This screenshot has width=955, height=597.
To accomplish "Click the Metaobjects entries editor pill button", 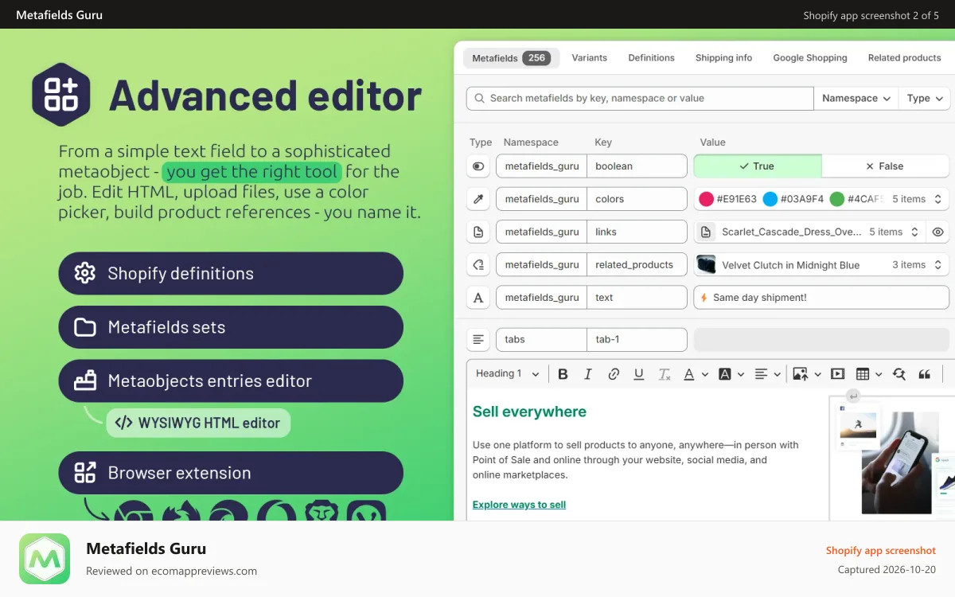I will tap(231, 381).
